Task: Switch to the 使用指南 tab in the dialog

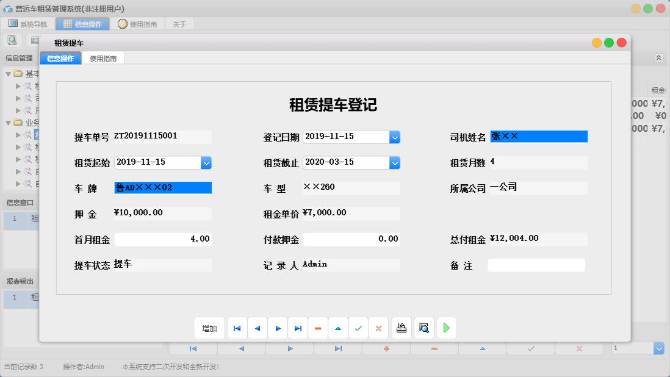Action: click(x=103, y=58)
